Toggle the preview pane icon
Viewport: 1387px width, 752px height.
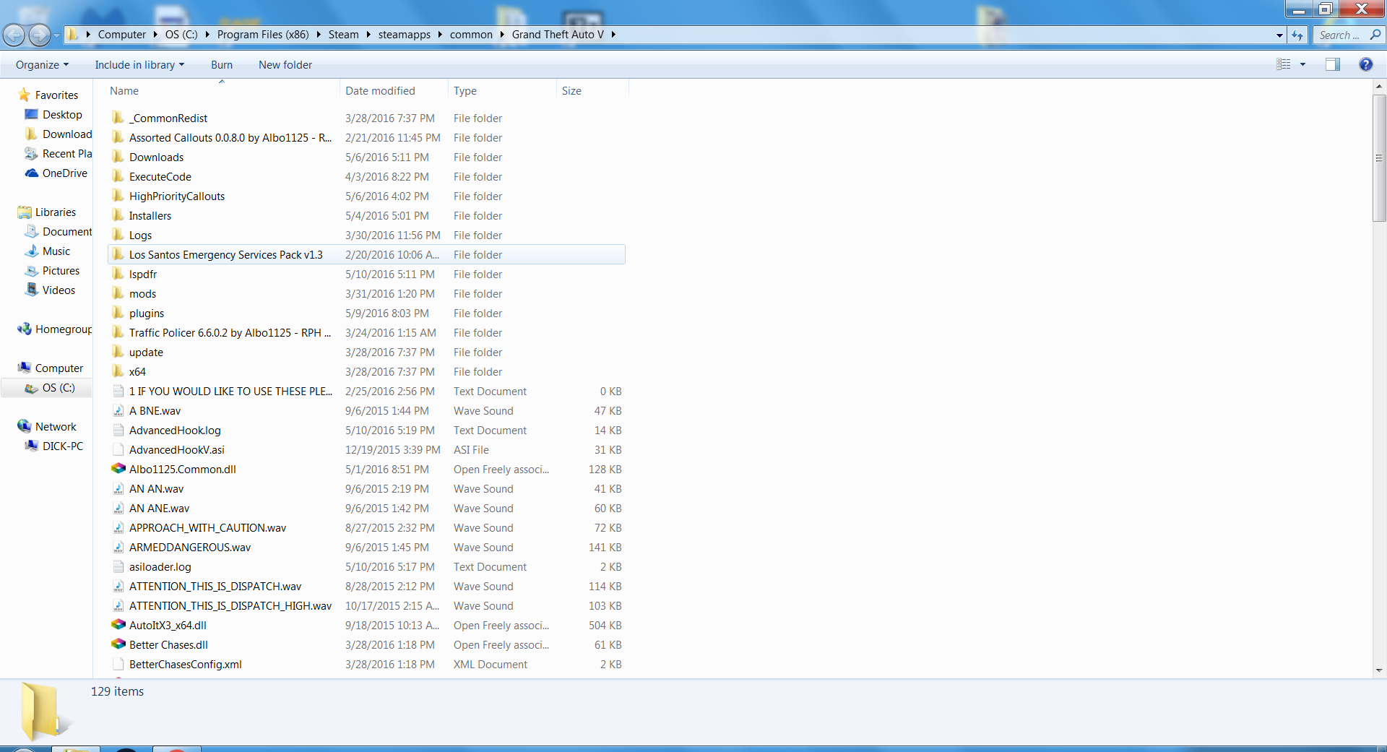[1333, 64]
